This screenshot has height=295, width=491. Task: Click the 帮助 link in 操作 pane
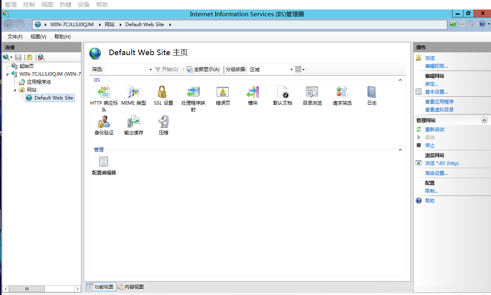(x=430, y=201)
